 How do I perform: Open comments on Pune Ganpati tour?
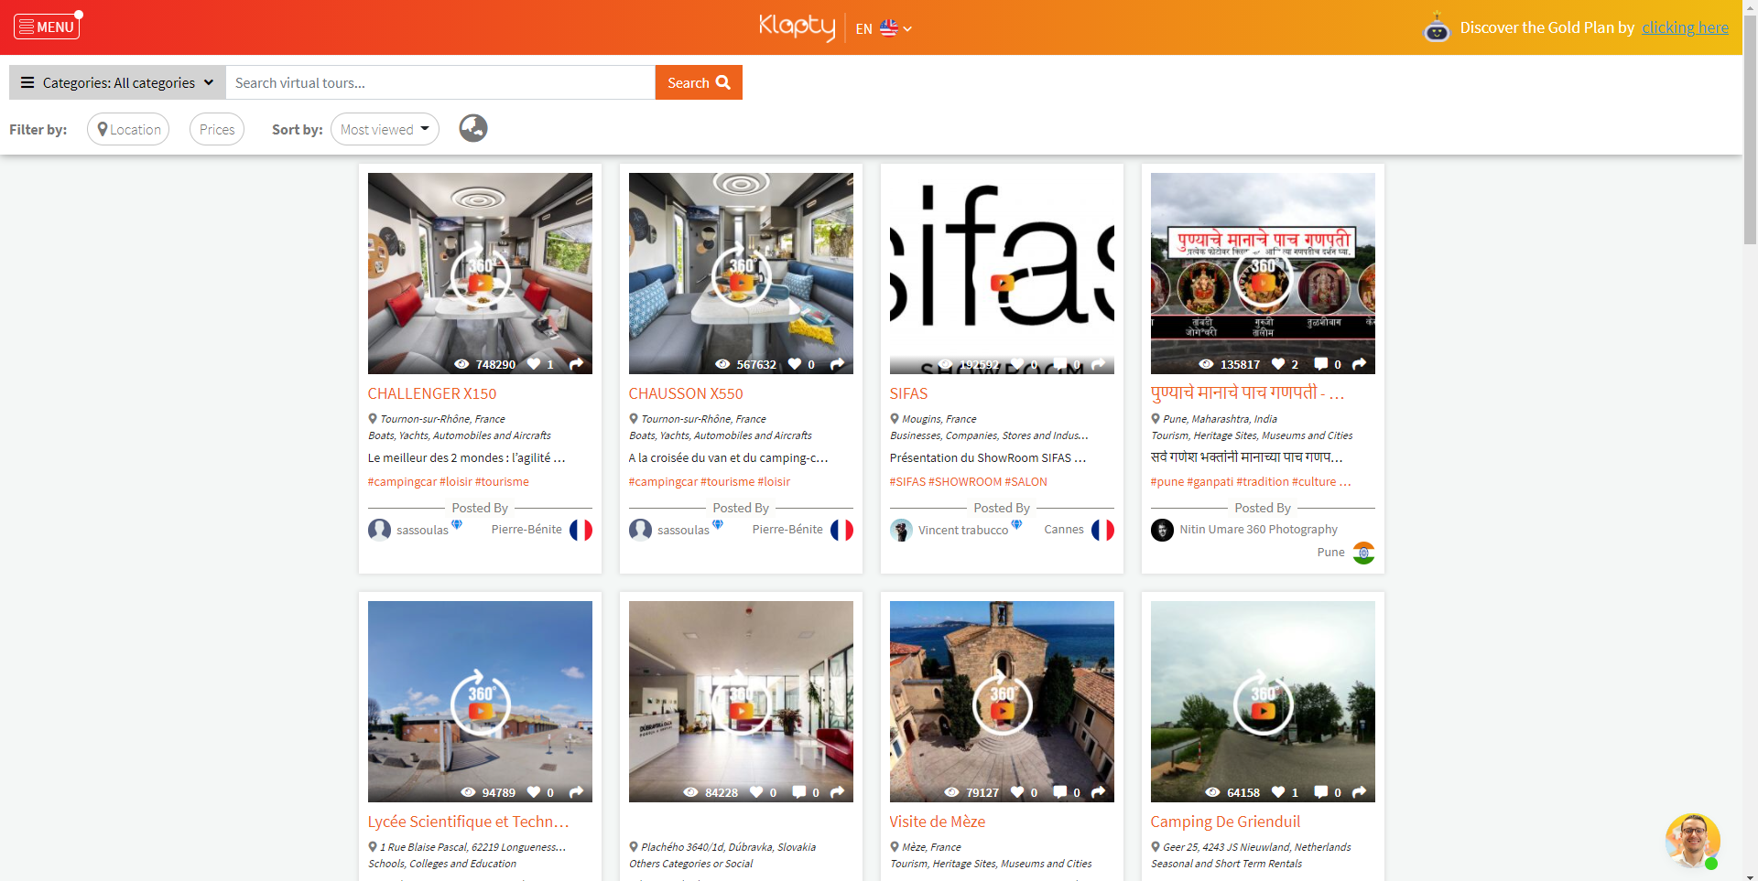point(1321,364)
